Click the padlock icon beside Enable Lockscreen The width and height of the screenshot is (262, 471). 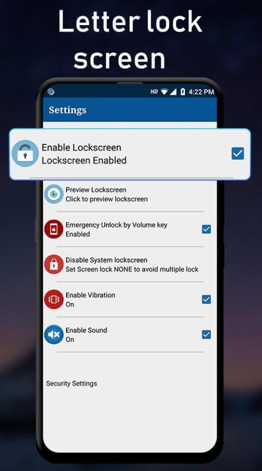(x=25, y=154)
